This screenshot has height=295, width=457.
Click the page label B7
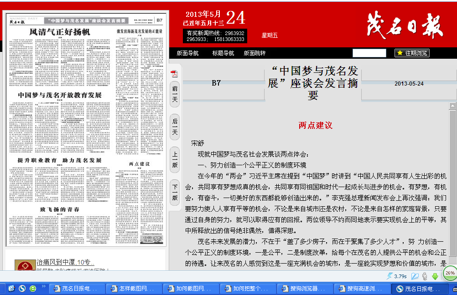(216, 83)
